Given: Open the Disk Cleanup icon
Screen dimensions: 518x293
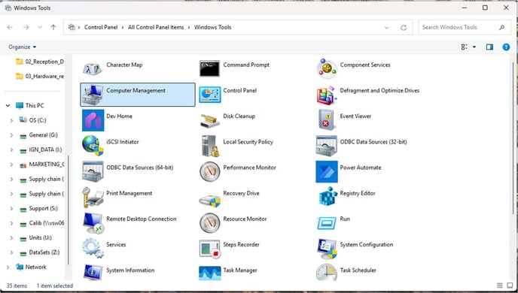Looking at the screenshot, I should tap(209, 120).
